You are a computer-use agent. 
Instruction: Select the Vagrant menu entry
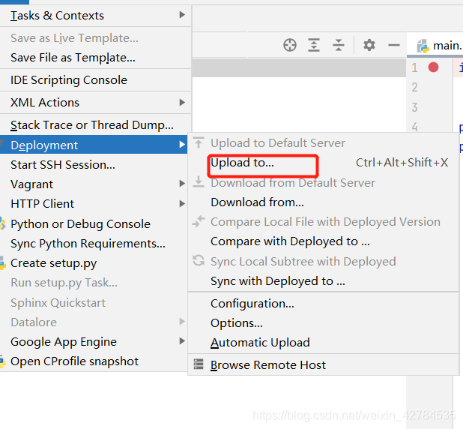[94, 184]
